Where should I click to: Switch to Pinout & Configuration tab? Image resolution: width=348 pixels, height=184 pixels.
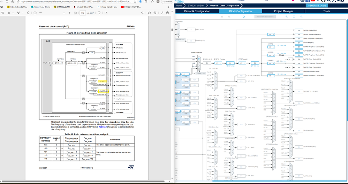[x=197, y=11]
